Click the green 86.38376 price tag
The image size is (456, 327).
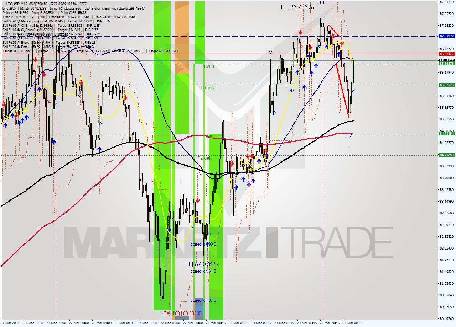447,64
